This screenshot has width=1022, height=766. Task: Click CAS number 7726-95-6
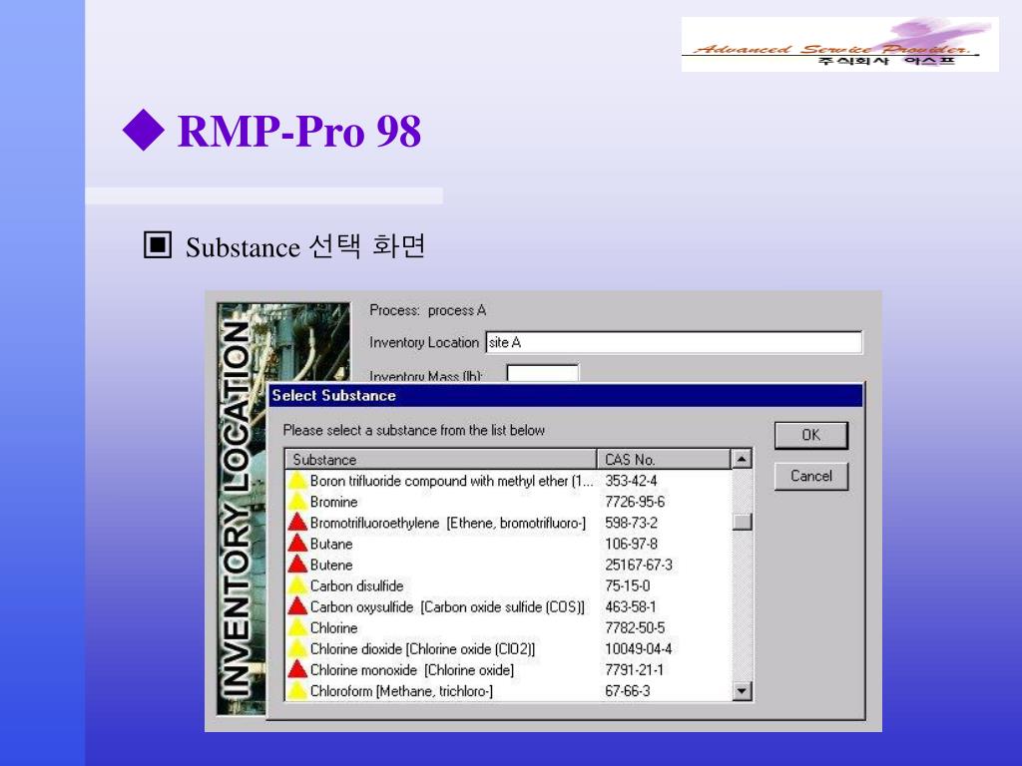635,502
